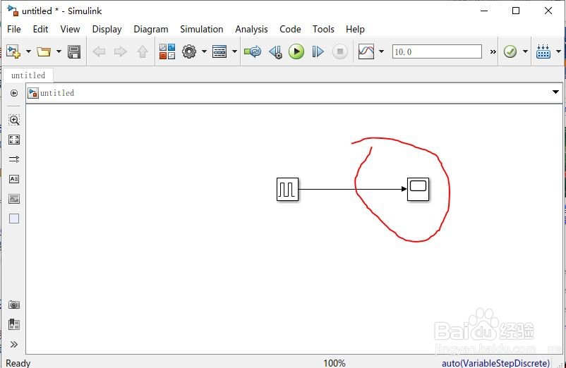Stop the simulation
566x368 pixels.
click(x=339, y=51)
